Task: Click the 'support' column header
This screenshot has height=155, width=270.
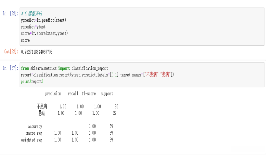Action: (107, 94)
